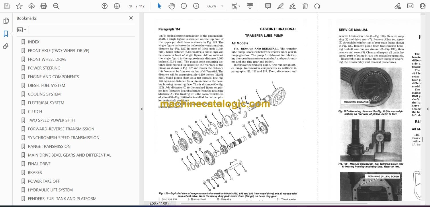Open the RANGE TRANSMISSION bookmark
Screen dimensions: 430x207
(x=49, y=147)
